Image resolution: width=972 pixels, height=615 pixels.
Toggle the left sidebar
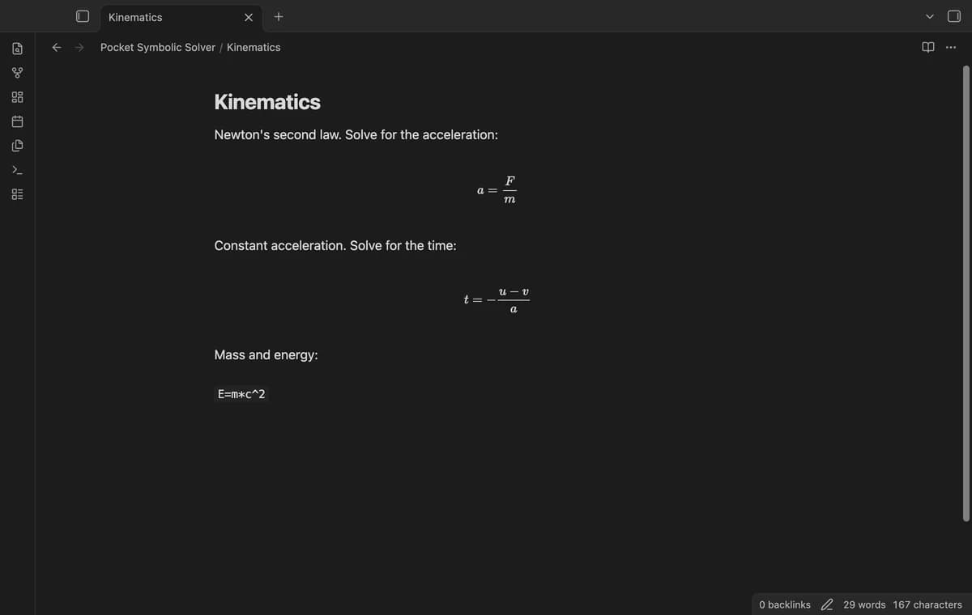82,16
